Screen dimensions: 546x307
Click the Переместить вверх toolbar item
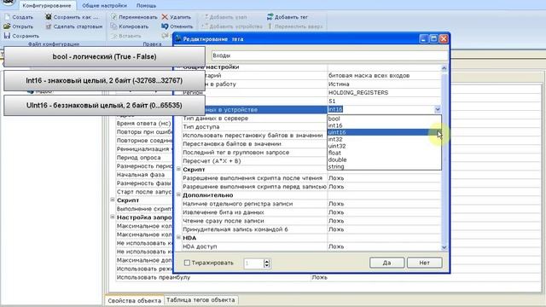coord(295,26)
